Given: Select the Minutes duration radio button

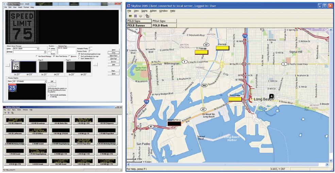Looking at the screenshot, I should point(49,51).
